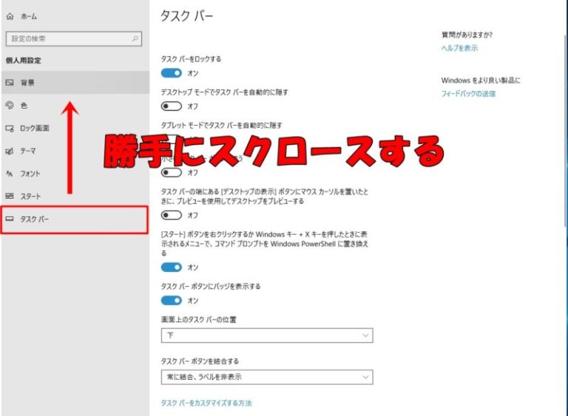568x416 pixels.
Task: Click the ロック画面 (Lock screen) icon
Action: coord(10,128)
